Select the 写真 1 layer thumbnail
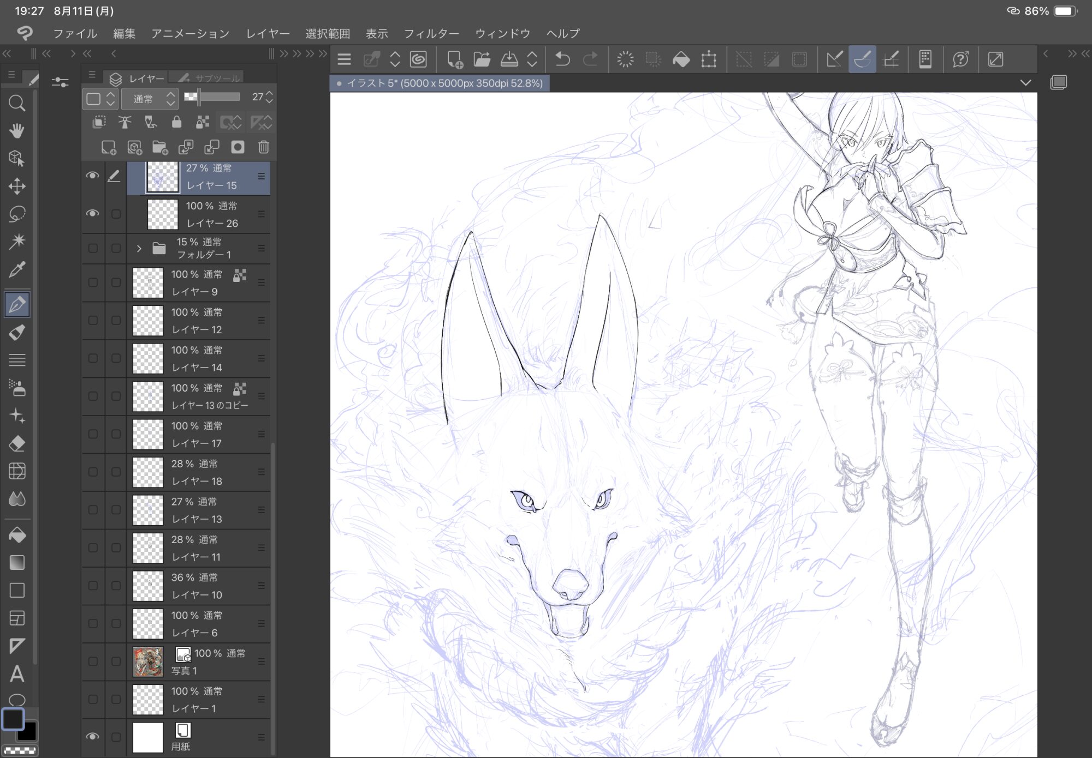1092x758 pixels. [x=148, y=661]
